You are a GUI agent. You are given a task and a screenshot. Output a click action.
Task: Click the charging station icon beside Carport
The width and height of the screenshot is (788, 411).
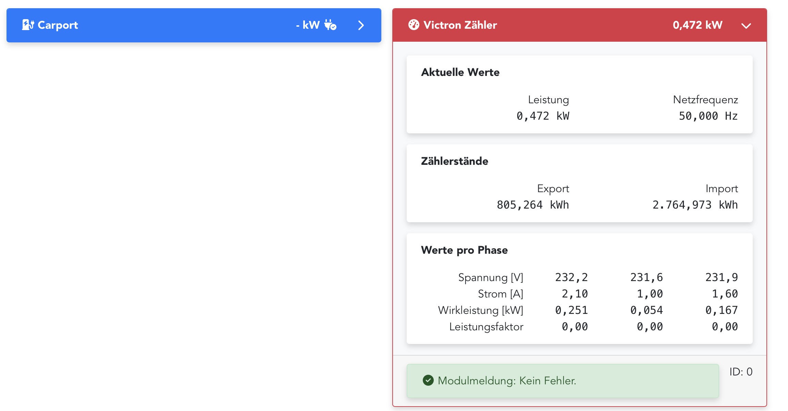point(28,25)
